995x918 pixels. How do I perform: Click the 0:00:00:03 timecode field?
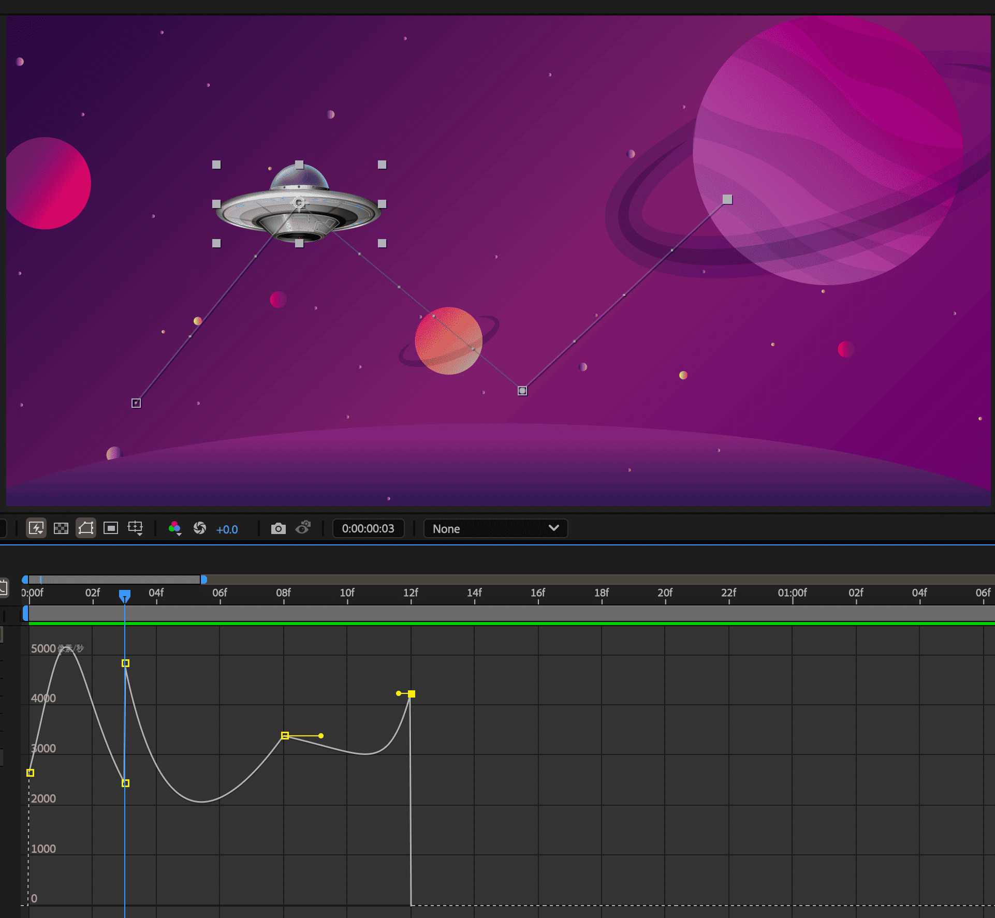[368, 528]
